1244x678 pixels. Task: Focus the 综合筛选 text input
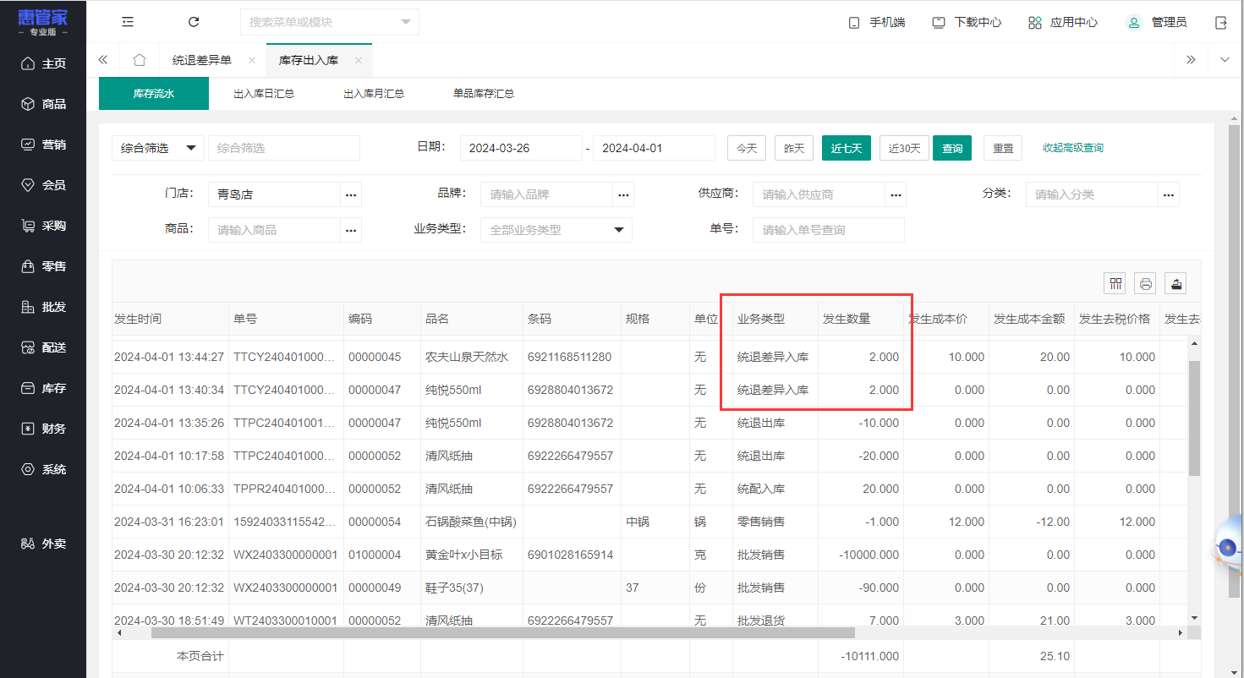(x=284, y=148)
